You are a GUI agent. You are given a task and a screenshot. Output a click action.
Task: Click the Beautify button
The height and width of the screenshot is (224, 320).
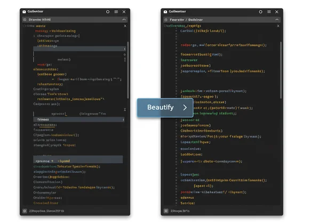coord(165,108)
